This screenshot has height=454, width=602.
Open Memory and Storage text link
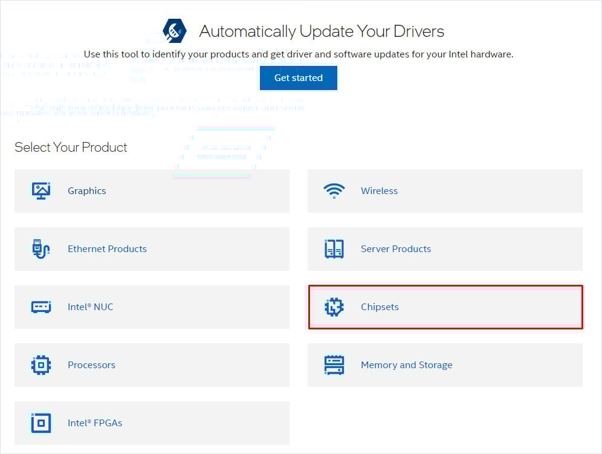406,365
